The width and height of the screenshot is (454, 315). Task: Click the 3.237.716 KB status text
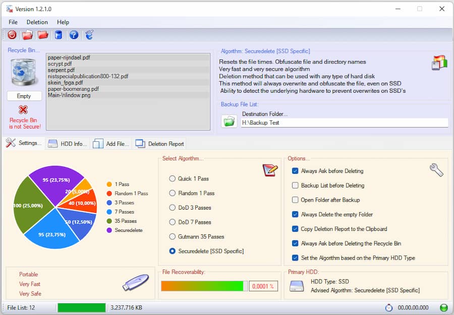coord(126,307)
